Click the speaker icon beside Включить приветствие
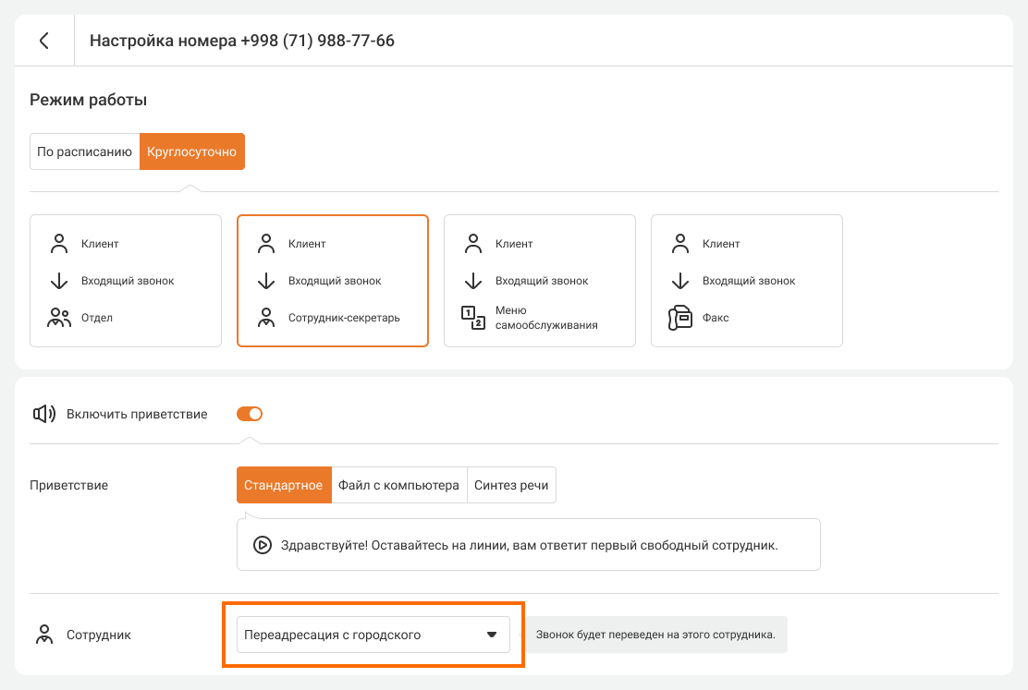The height and width of the screenshot is (690, 1028). pyautogui.click(x=44, y=414)
